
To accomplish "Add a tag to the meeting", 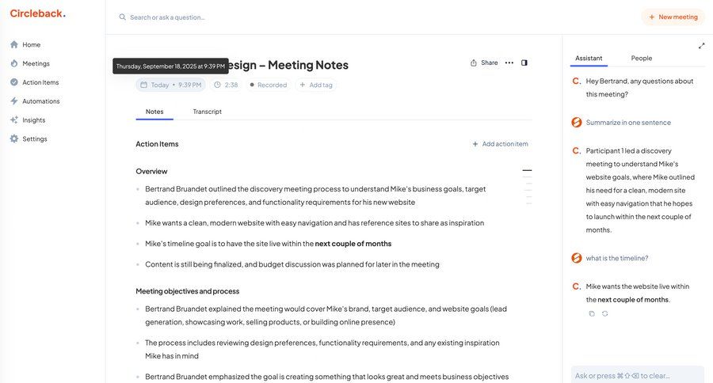I will pyautogui.click(x=315, y=85).
